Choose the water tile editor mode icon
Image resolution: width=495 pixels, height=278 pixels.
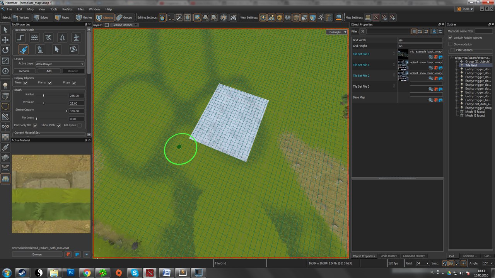34,37
